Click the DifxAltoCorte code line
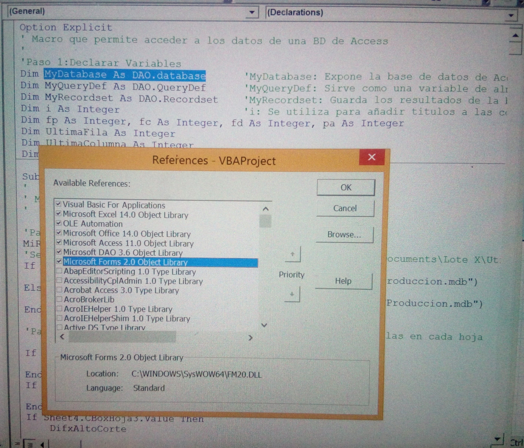Image resolution: width=524 pixels, height=448 pixels. coord(88,428)
